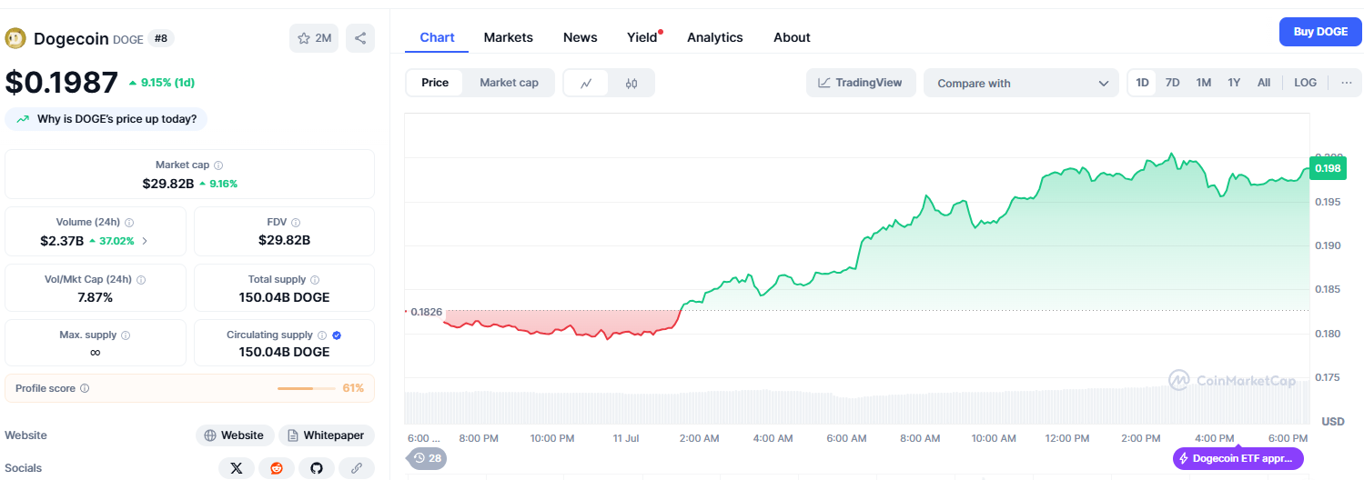
Task: Open the Whitepaper link button
Action: click(327, 435)
